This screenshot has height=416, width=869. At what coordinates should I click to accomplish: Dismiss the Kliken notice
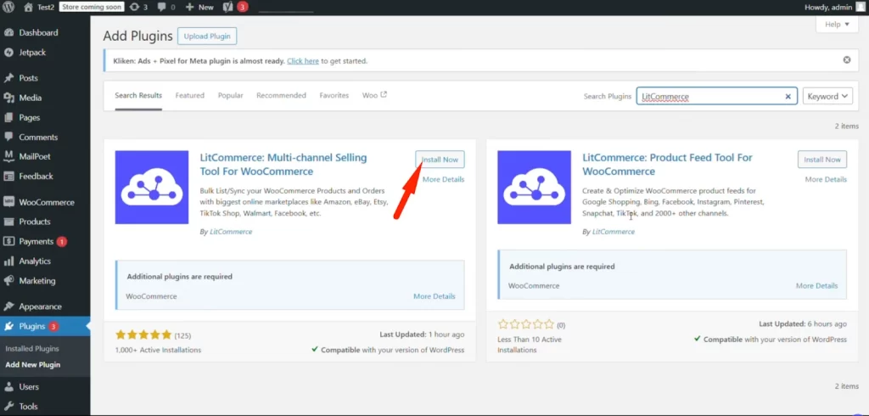coord(847,60)
